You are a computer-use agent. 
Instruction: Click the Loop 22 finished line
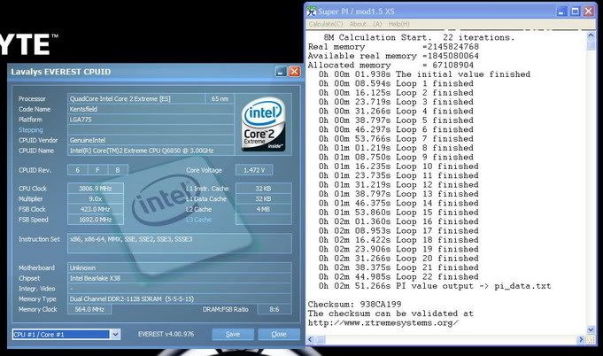398,277
